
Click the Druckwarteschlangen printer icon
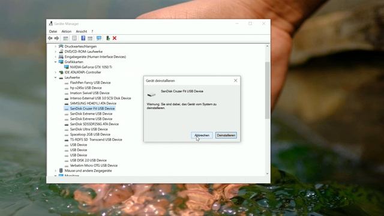[61, 46]
